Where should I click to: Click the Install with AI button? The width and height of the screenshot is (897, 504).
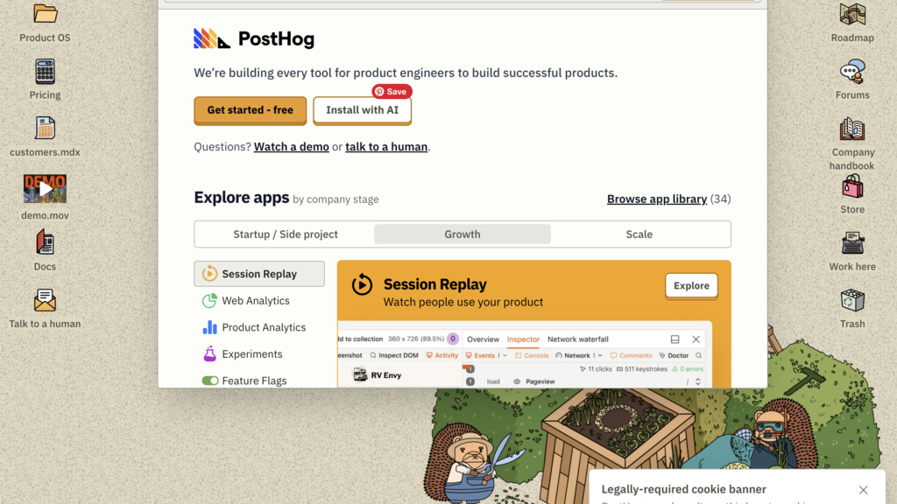click(362, 110)
